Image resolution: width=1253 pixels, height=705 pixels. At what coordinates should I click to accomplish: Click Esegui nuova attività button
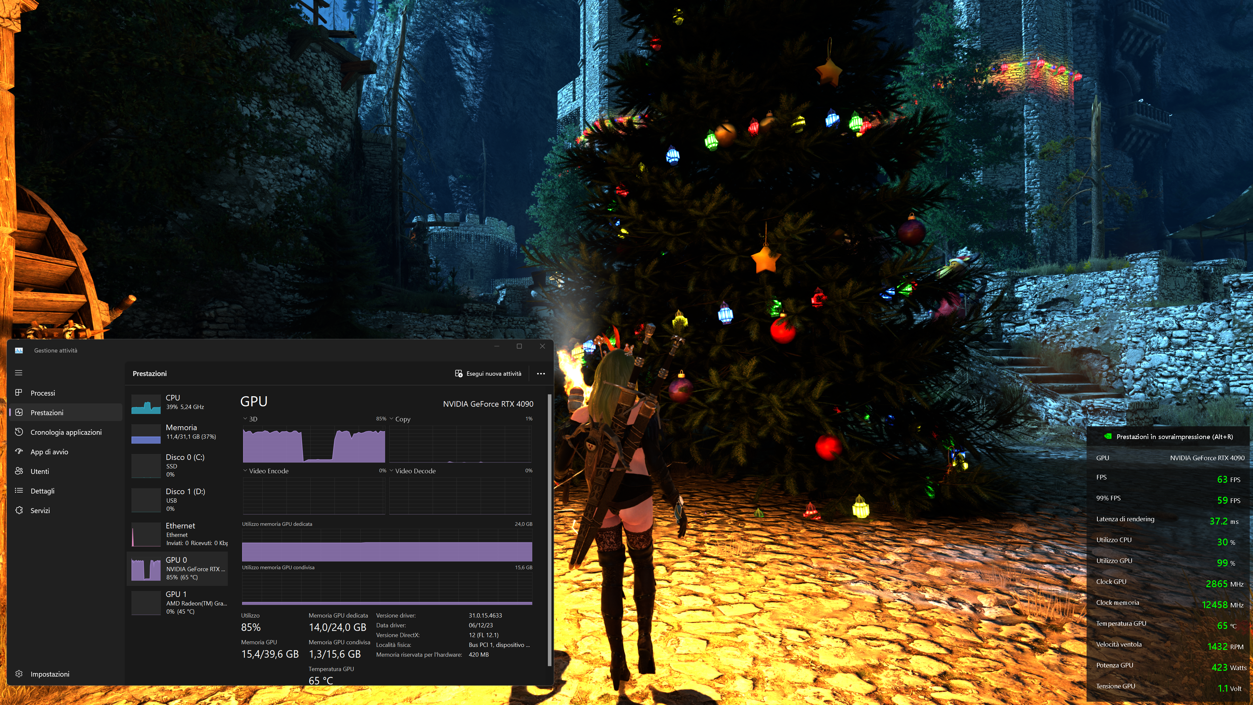tap(488, 373)
